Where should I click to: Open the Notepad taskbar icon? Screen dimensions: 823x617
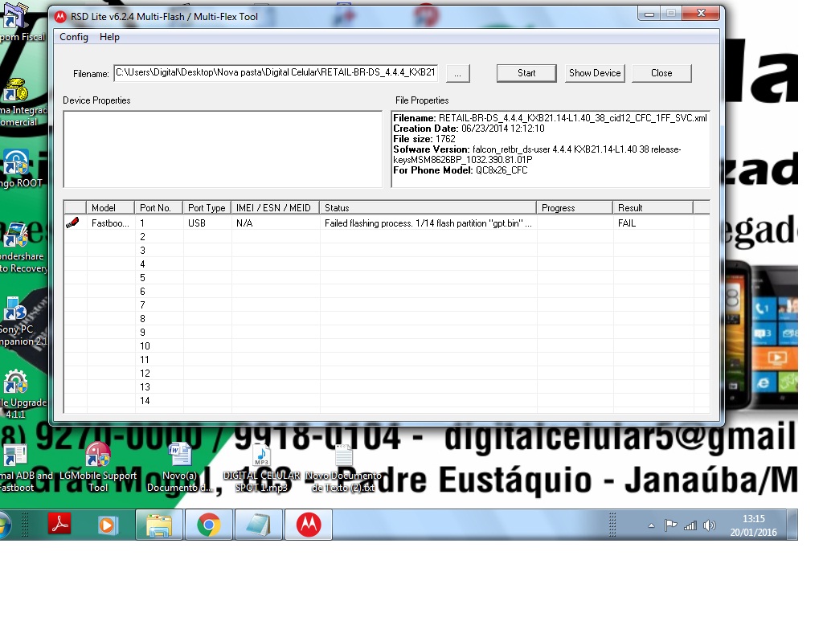tap(258, 525)
